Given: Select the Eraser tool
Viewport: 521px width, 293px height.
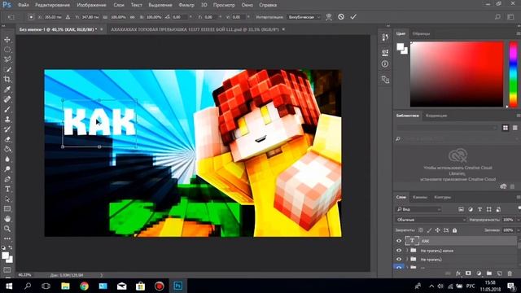Looking at the screenshot, I should 7,139.
